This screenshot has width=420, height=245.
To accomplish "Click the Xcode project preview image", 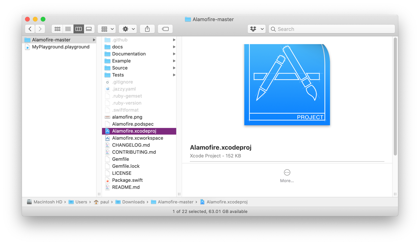I will (287, 85).
